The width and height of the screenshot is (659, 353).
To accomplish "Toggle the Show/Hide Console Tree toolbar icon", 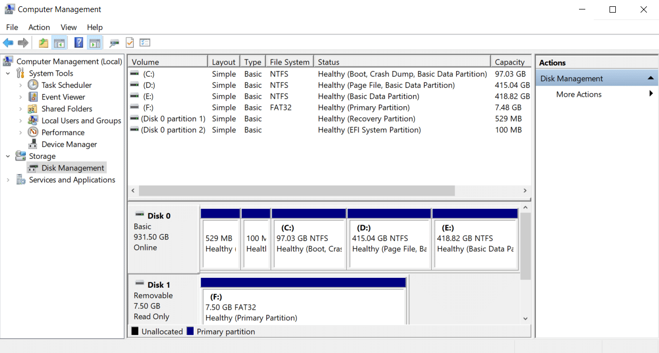I will tap(59, 43).
